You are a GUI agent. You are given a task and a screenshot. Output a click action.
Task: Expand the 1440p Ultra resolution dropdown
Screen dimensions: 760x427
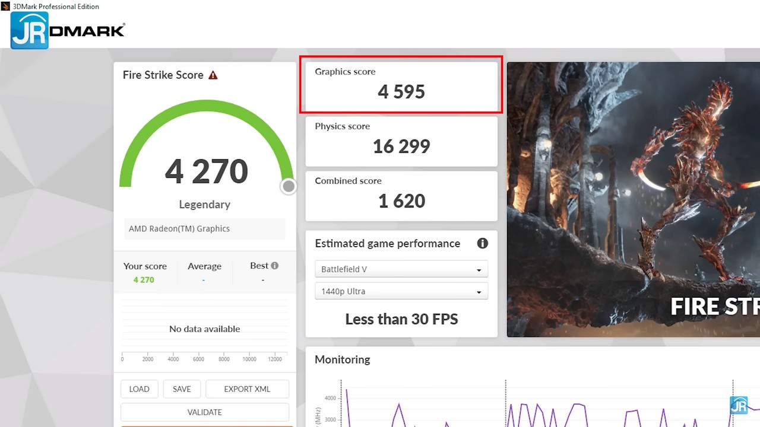[401, 291]
